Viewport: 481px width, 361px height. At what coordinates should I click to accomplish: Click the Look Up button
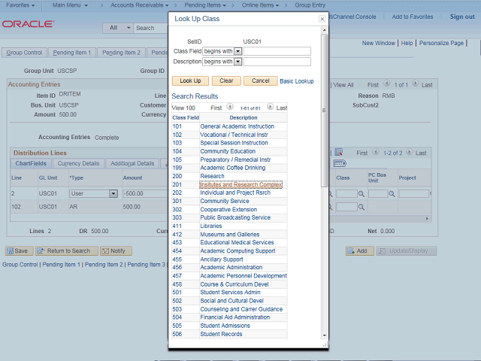point(190,80)
